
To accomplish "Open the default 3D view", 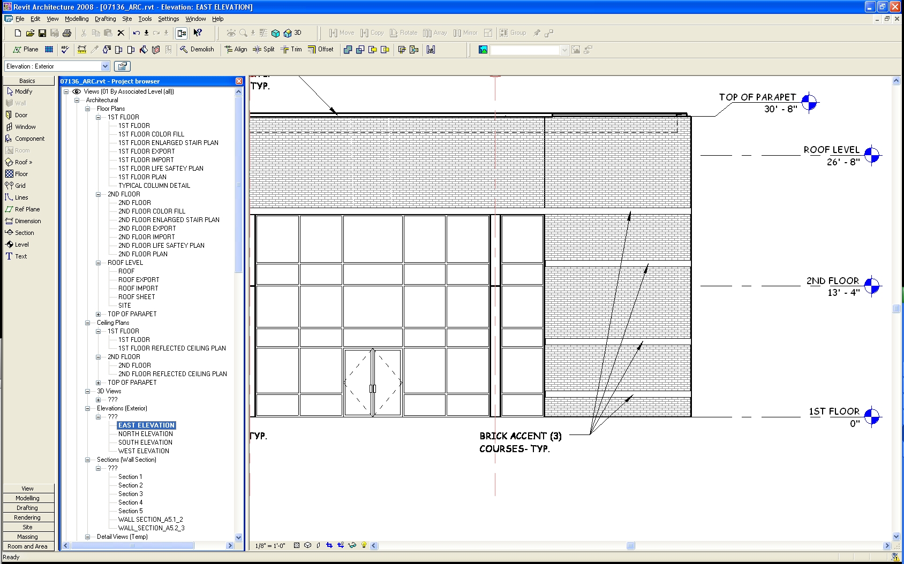I will [x=292, y=33].
